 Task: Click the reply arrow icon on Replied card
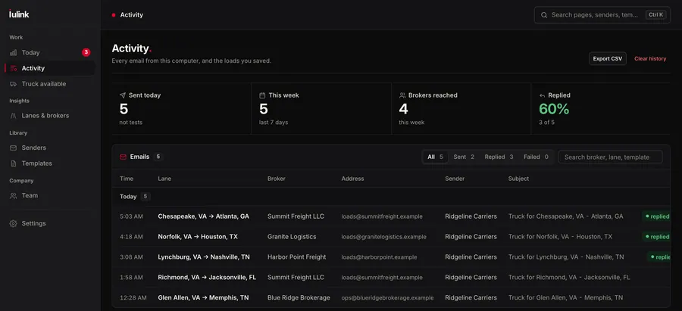[543, 95]
